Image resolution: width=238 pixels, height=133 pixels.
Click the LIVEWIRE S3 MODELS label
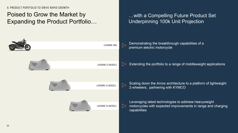tap(107, 85)
